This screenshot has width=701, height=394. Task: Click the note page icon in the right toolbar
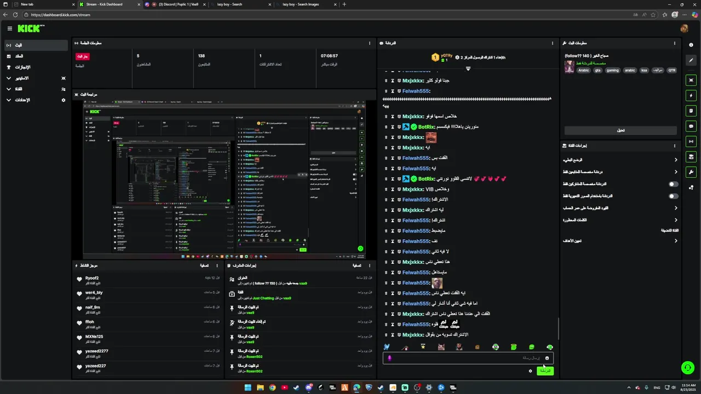(691, 111)
